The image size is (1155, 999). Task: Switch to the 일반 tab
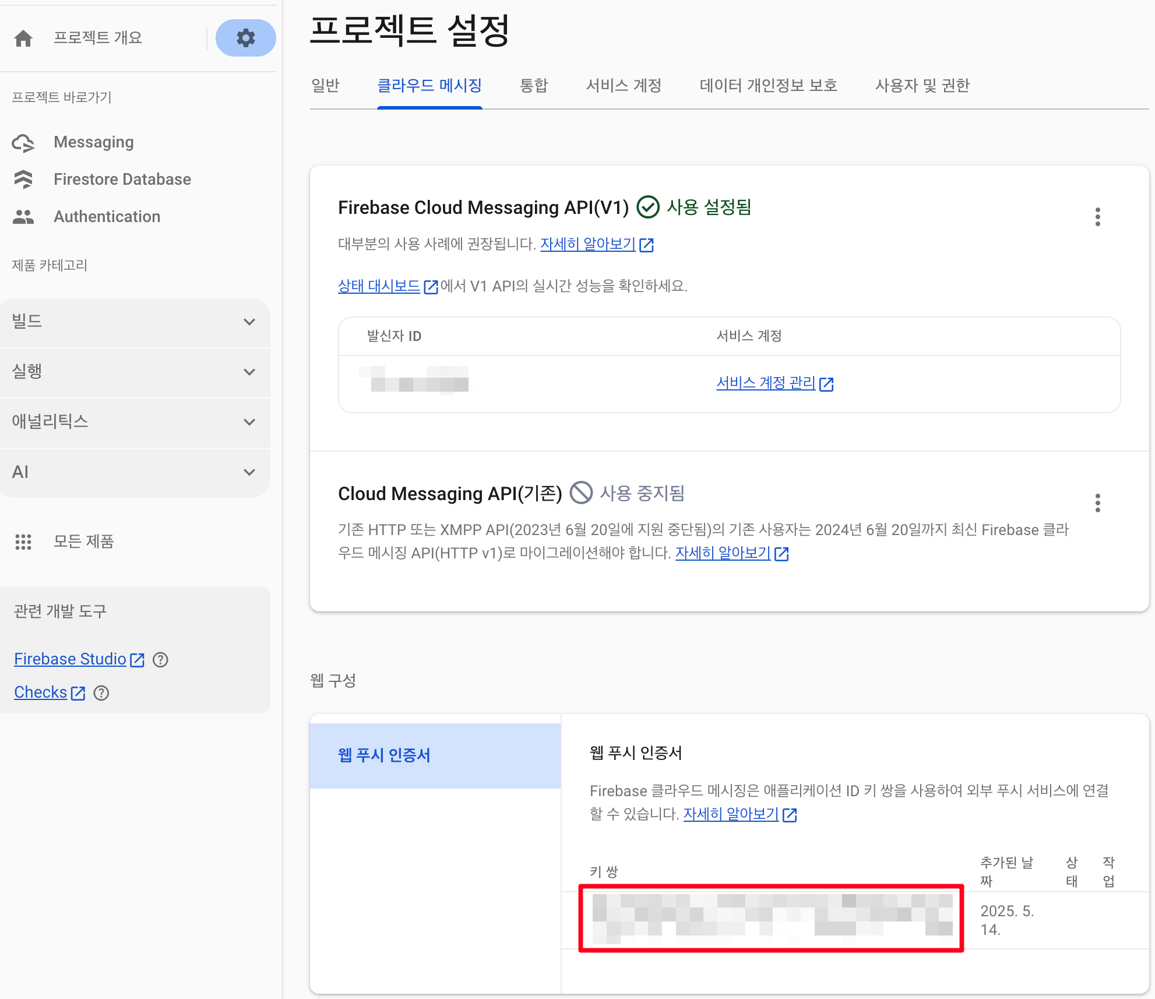coord(325,86)
